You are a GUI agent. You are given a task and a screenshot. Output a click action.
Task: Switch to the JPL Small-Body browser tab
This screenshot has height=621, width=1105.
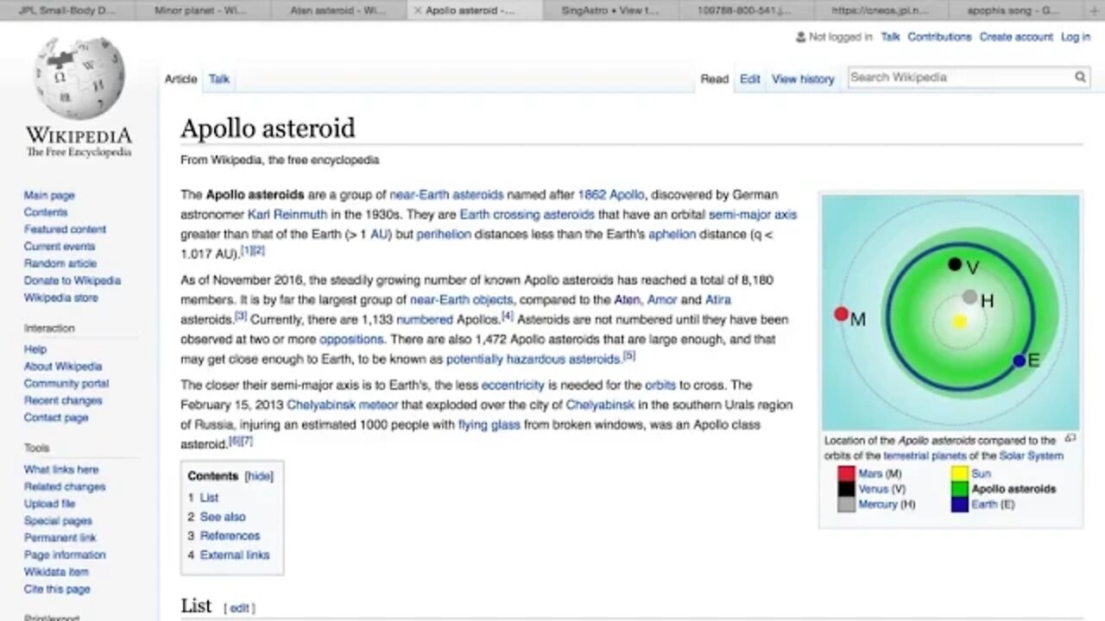(x=66, y=10)
